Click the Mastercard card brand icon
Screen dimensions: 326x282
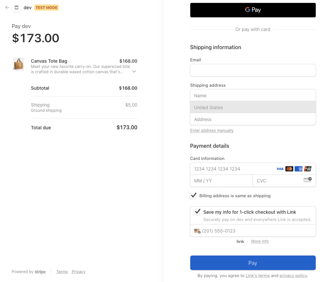coord(289,169)
